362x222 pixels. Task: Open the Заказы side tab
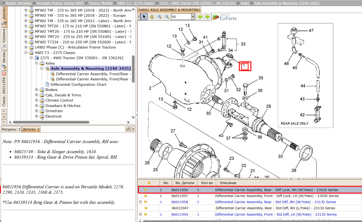[4, 60]
